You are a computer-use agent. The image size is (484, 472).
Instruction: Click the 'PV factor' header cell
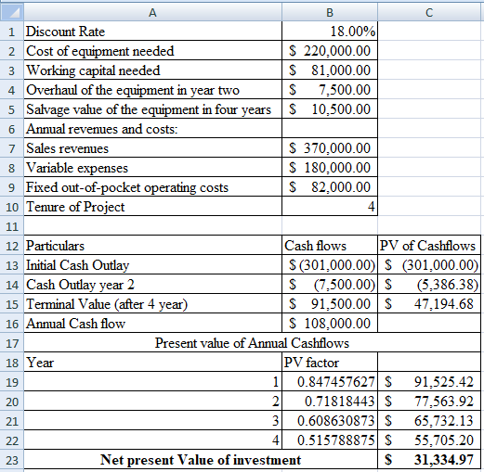(330, 363)
